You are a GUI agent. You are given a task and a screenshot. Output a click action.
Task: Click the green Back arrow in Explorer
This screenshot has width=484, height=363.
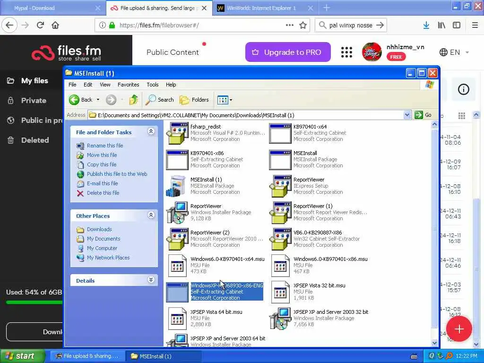pos(74,100)
